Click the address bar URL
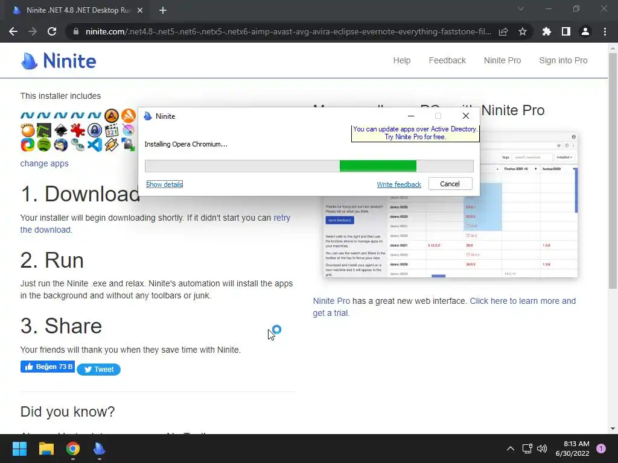This screenshot has width=618, height=463. 288,31
